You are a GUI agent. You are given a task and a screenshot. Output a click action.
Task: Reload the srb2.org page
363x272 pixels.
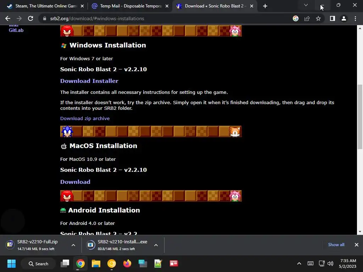30,18
